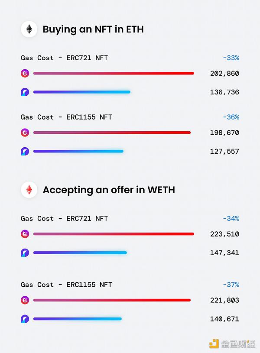
Task: Click the 223,510 gas cost value
Action: pos(224,234)
